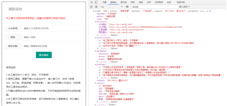Click the eye live expression icon
Viewport: 227px width, 106px height.
[127, 6]
